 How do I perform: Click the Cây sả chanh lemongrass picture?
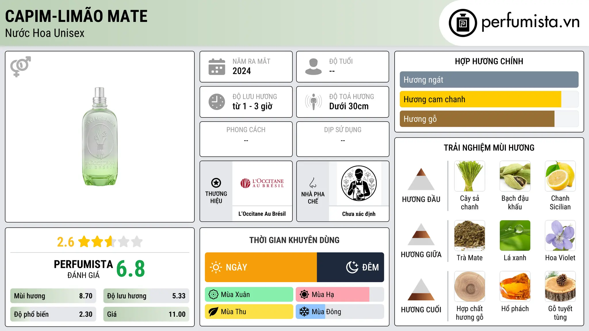coord(470,176)
